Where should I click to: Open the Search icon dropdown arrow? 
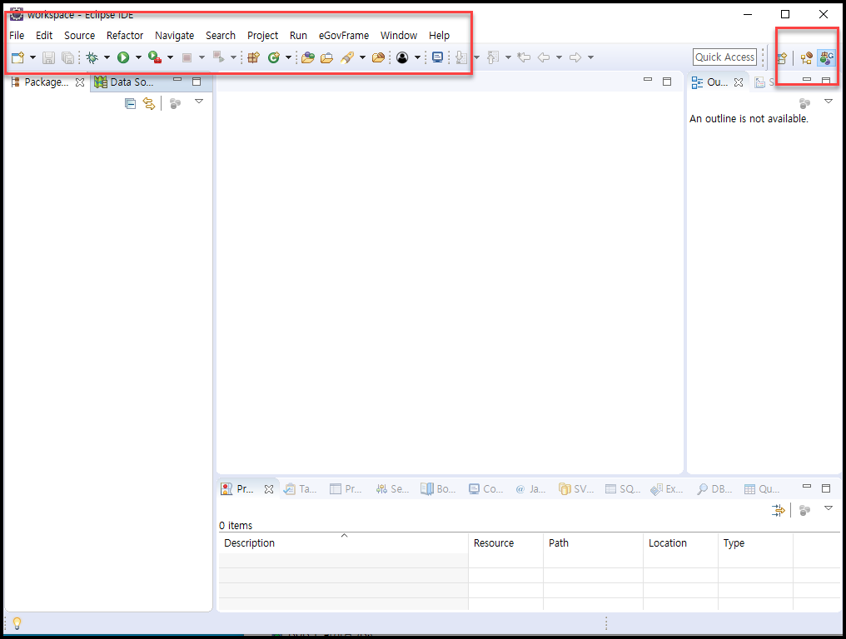[x=362, y=57]
